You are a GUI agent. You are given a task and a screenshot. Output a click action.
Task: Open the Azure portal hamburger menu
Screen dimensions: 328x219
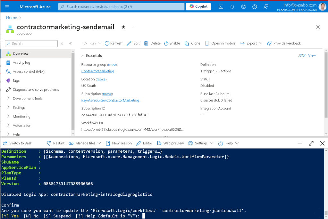pos(7,7)
